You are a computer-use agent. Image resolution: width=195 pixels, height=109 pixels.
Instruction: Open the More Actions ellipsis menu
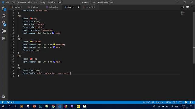tap(192, 7)
